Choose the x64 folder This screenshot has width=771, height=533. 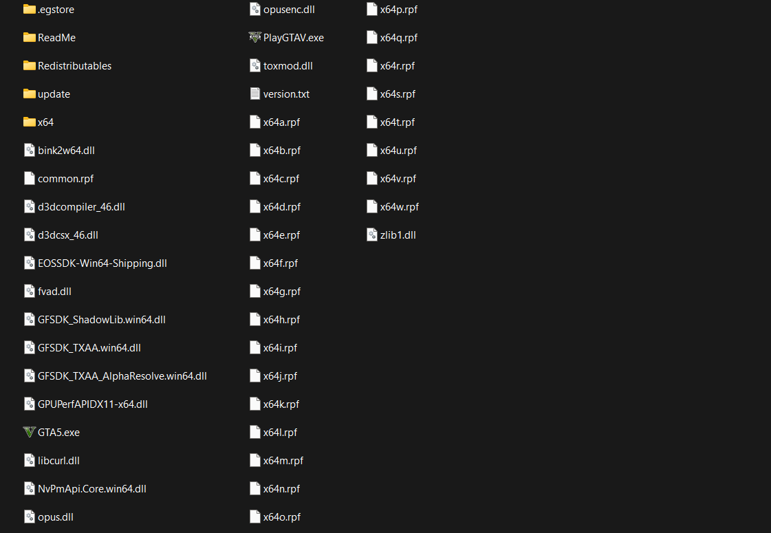[x=39, y=122]
